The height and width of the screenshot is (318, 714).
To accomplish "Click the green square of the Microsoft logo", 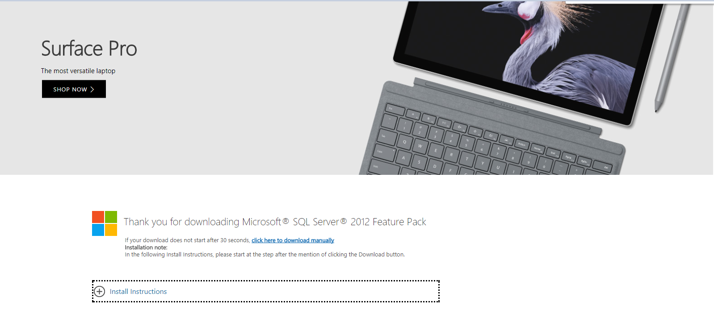I will click(x=111, y=217).
